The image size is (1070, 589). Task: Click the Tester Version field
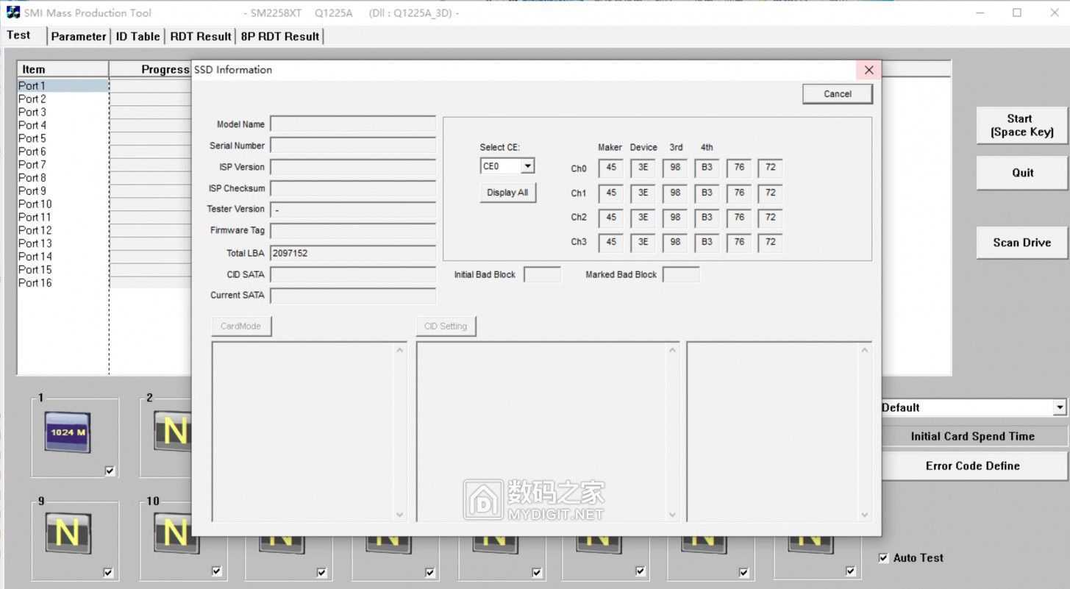click(353, 210)
